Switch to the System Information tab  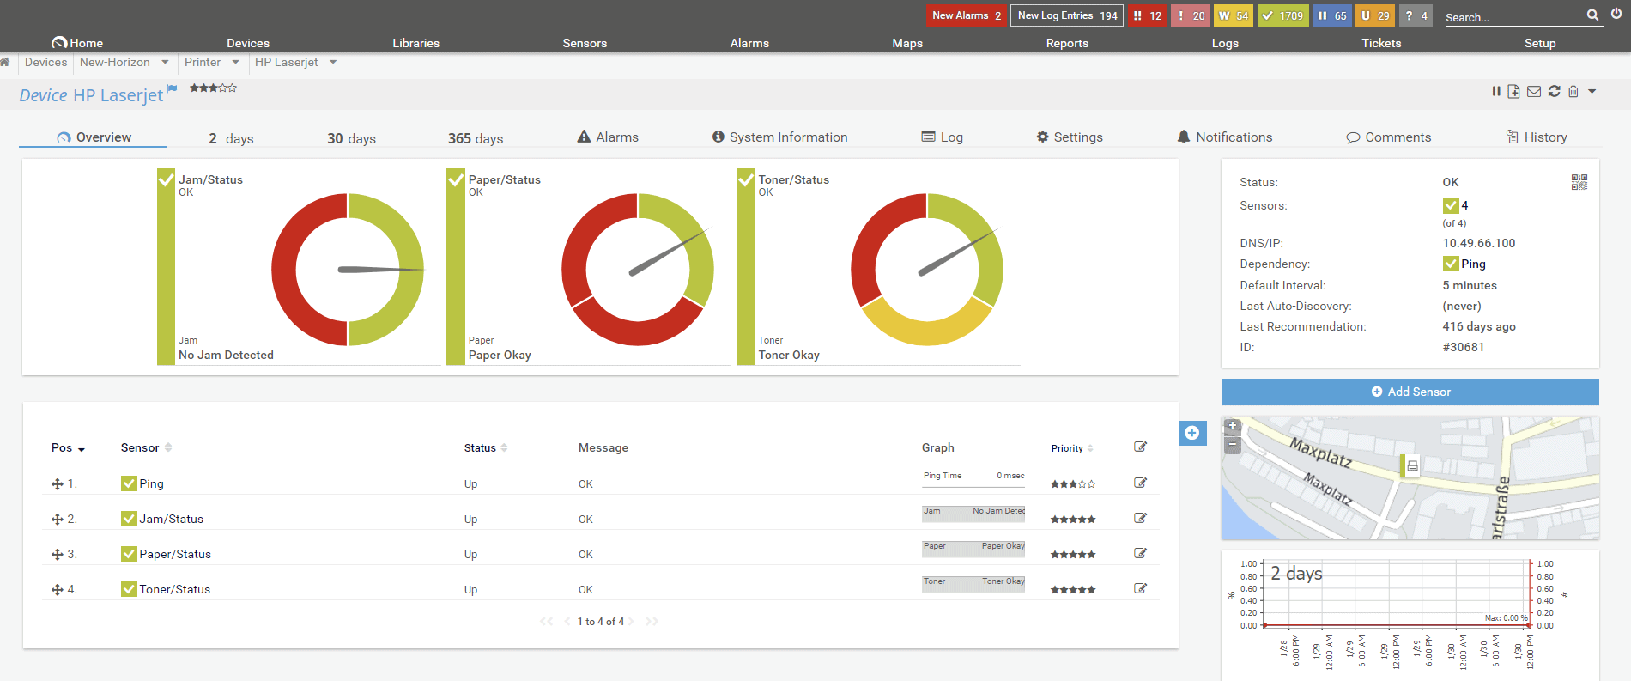[779, 137]
